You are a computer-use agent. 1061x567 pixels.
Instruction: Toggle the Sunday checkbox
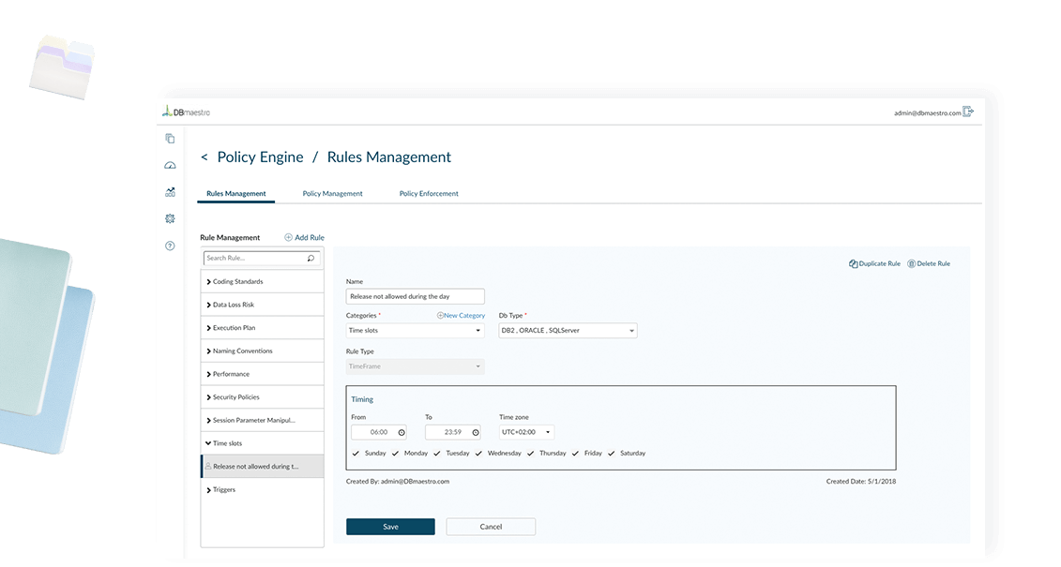click(x=356, y=454)
